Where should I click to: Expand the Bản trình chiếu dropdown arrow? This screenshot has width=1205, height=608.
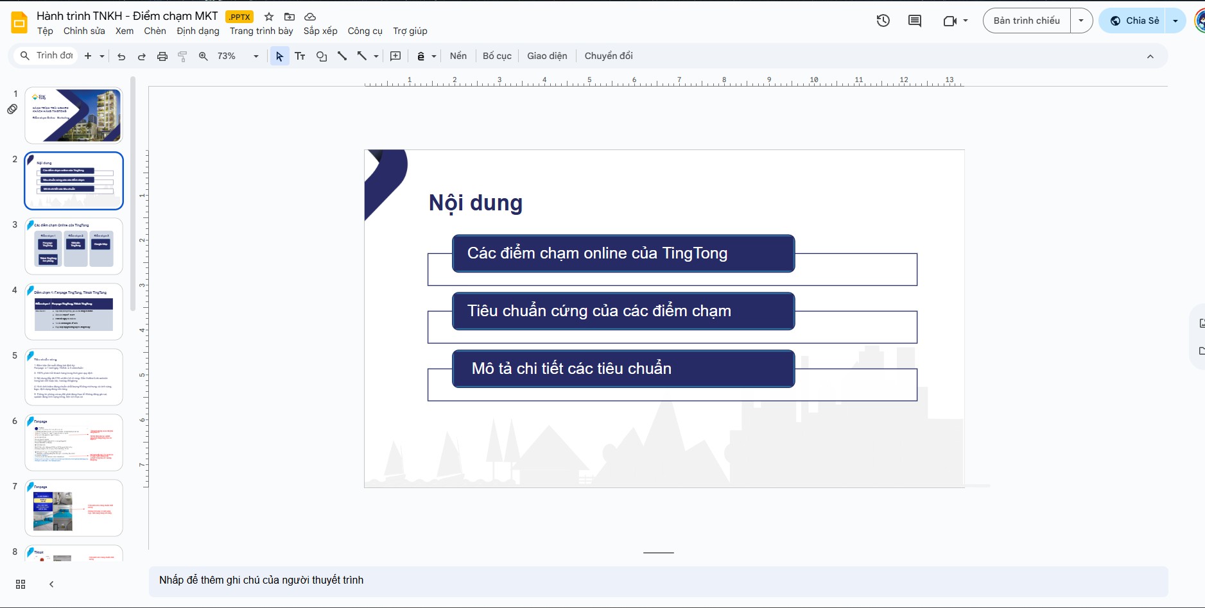1081,21
